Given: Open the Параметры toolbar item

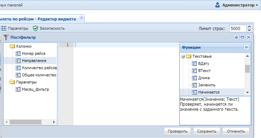Looking at the screenshot, I should point(14,28).
